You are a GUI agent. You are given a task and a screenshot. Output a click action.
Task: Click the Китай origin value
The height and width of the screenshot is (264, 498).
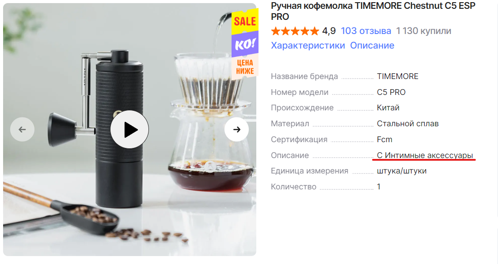pyautogui.click(x=388, y=108)
